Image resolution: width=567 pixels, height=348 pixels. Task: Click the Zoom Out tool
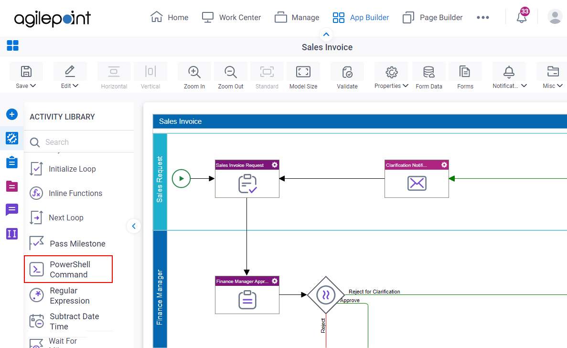(x=231, y=76)
